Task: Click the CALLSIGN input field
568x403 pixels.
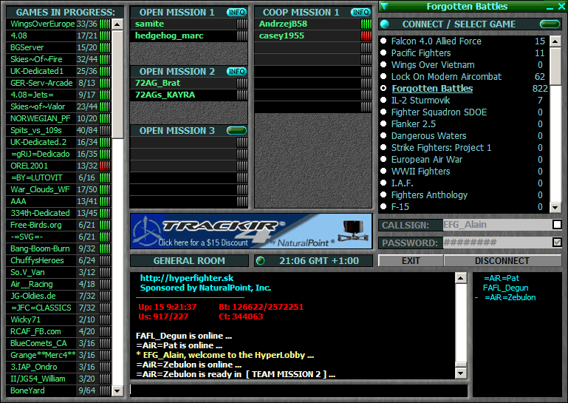Action: coord(498,225)
